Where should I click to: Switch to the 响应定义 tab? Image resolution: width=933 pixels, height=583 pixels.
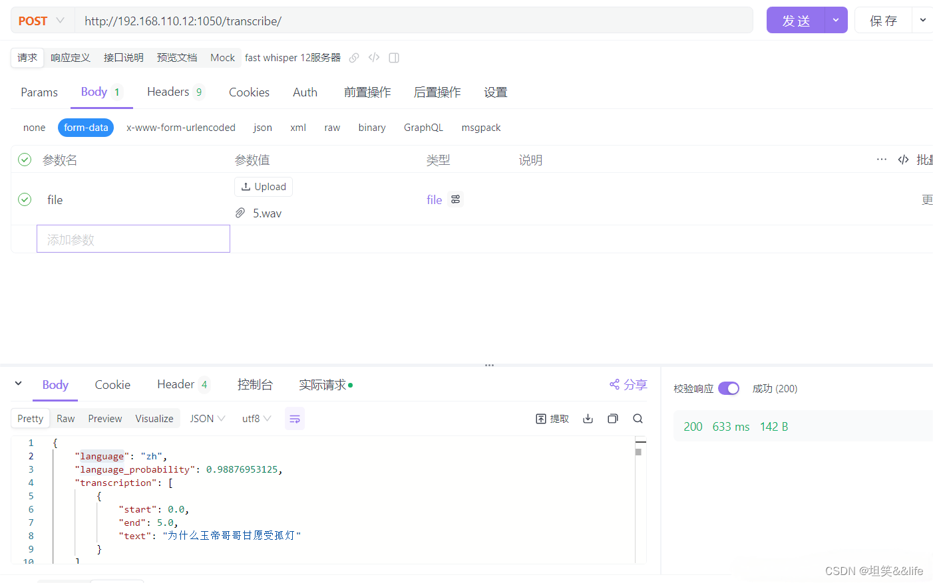coord(71,58)
